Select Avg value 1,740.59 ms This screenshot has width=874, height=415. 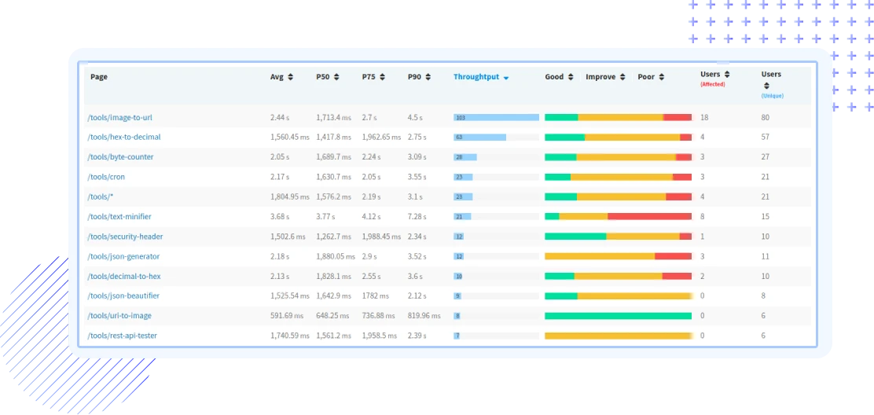coord(290,336)
